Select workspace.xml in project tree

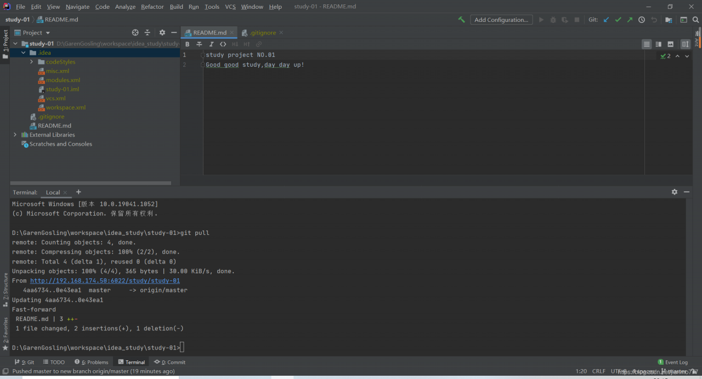65,107
